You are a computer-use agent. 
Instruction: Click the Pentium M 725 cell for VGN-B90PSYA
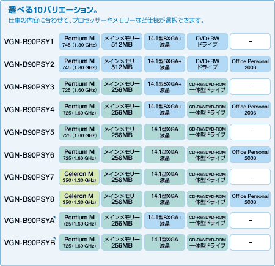point(79,220)
